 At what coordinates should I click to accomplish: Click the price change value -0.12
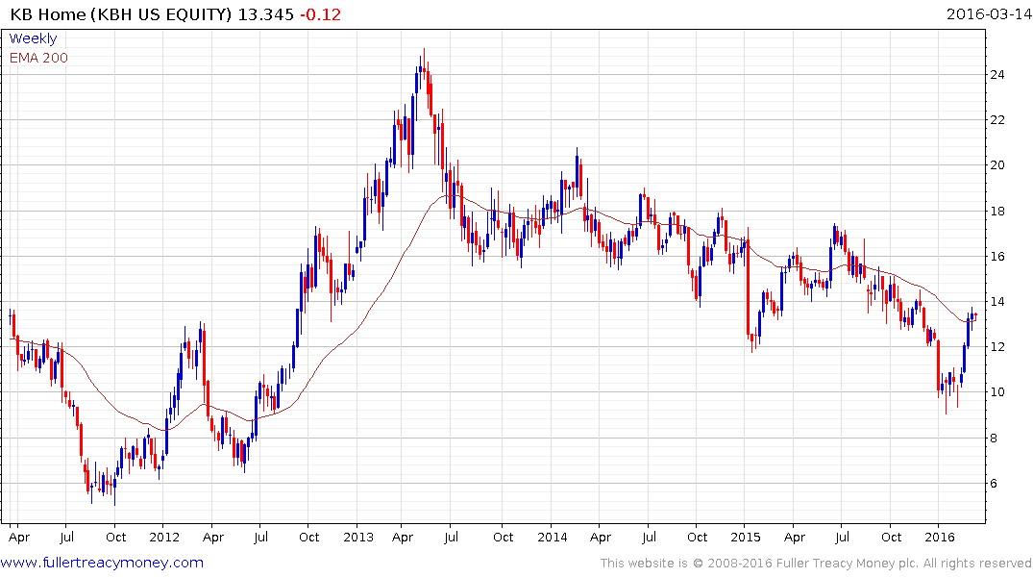pyautogui.click(x=321, y=14)
